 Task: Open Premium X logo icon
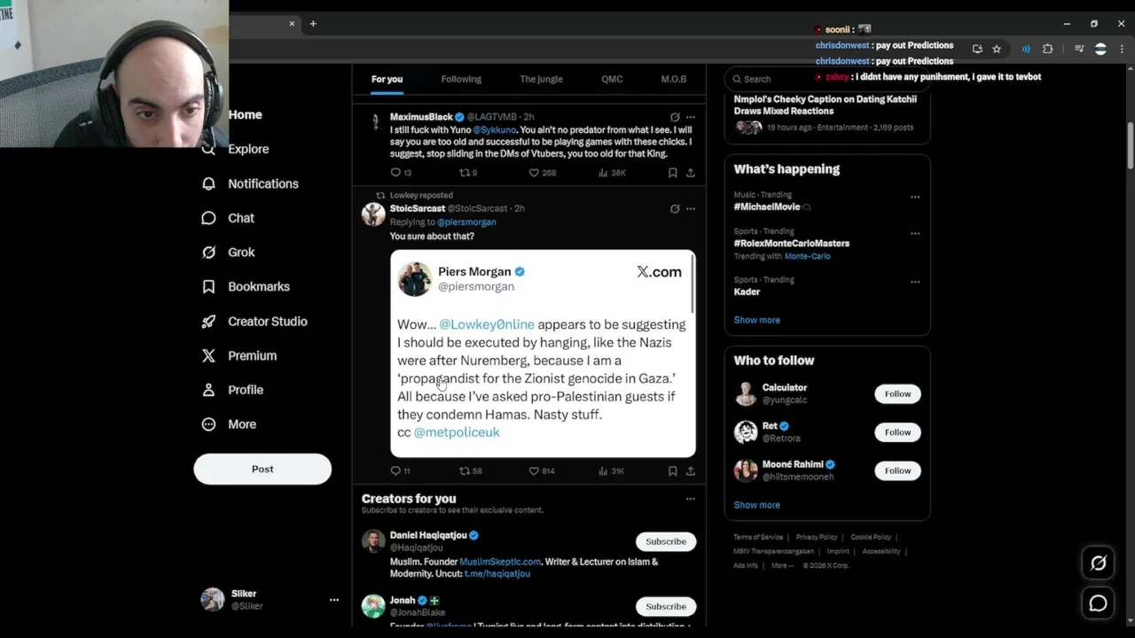click(x=208, y=355)
